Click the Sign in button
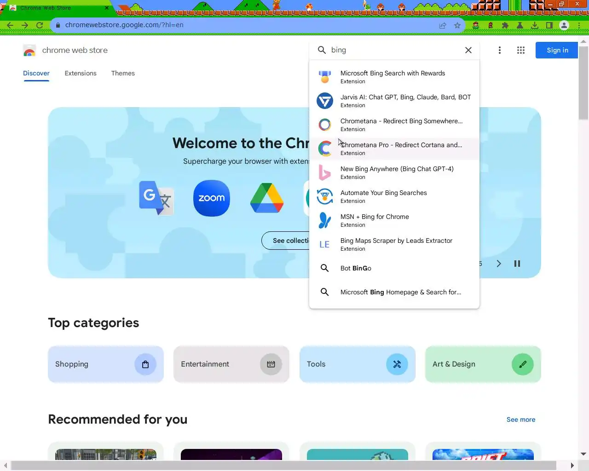Image resolution: width=589 pixels, height=471 pixels. pyautogui.click(x=557, y=50)
